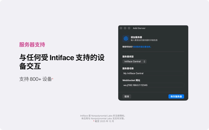209x130 pixels.
Task: Click the 支持 800+ 设备 text
Action: coord(36,79)
